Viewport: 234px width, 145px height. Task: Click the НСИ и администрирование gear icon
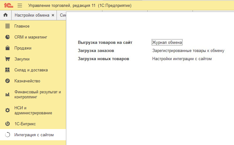8,110
